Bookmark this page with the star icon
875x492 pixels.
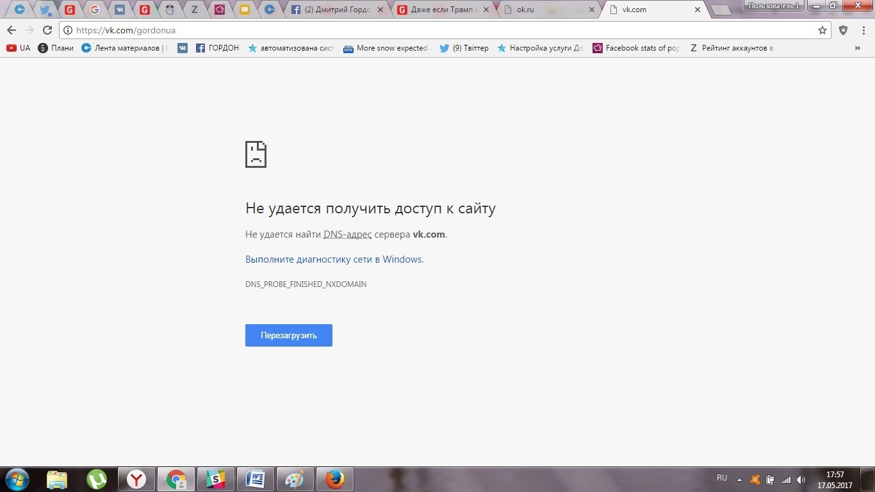click(822, 30)
